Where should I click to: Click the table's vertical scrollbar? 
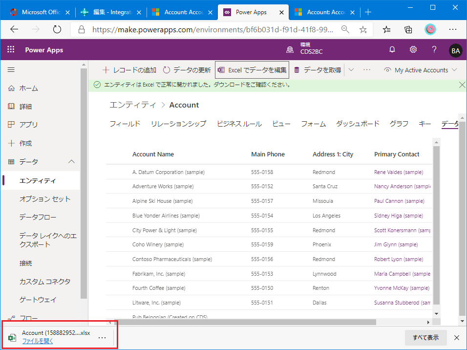[x=436, y=225]
